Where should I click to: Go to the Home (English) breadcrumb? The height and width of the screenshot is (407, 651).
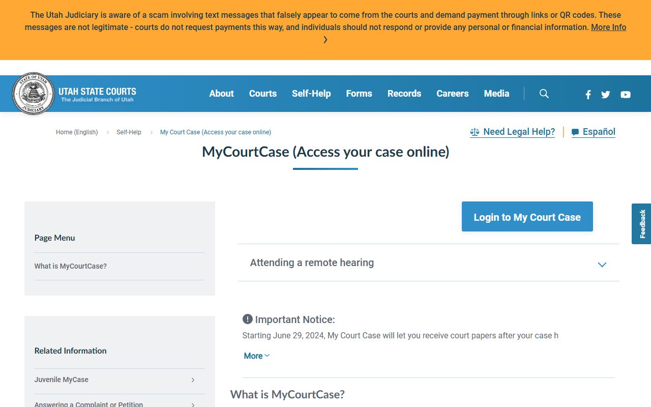click(x=77, y=132)
